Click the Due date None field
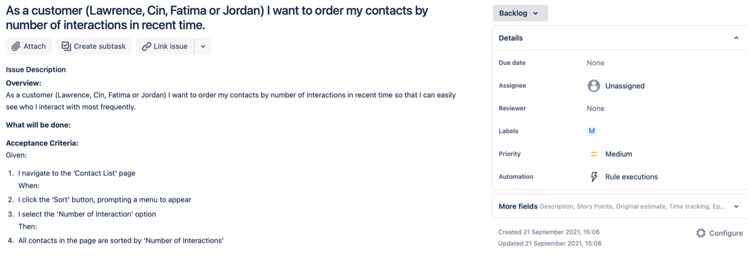This screenshot has height=261, width=750. point(595,63)
